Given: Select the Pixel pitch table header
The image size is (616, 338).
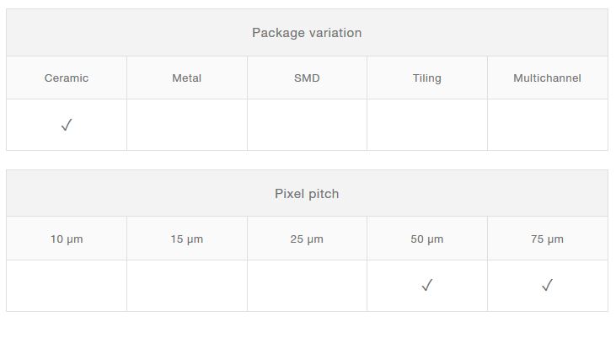Looking at the screenshot, I should click(307, 194).
